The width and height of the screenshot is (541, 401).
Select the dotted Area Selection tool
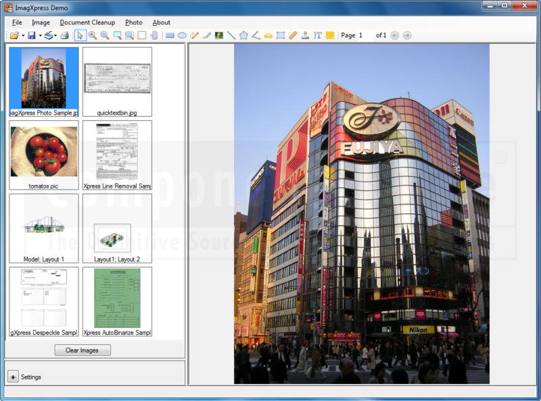(x=142, y=35)
